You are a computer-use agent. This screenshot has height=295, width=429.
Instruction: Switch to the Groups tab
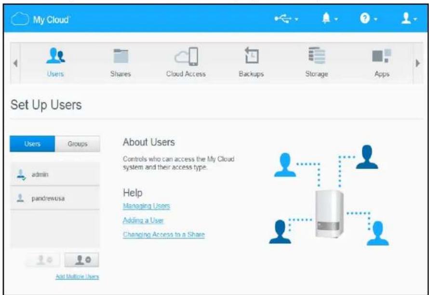tap(78, 144)
